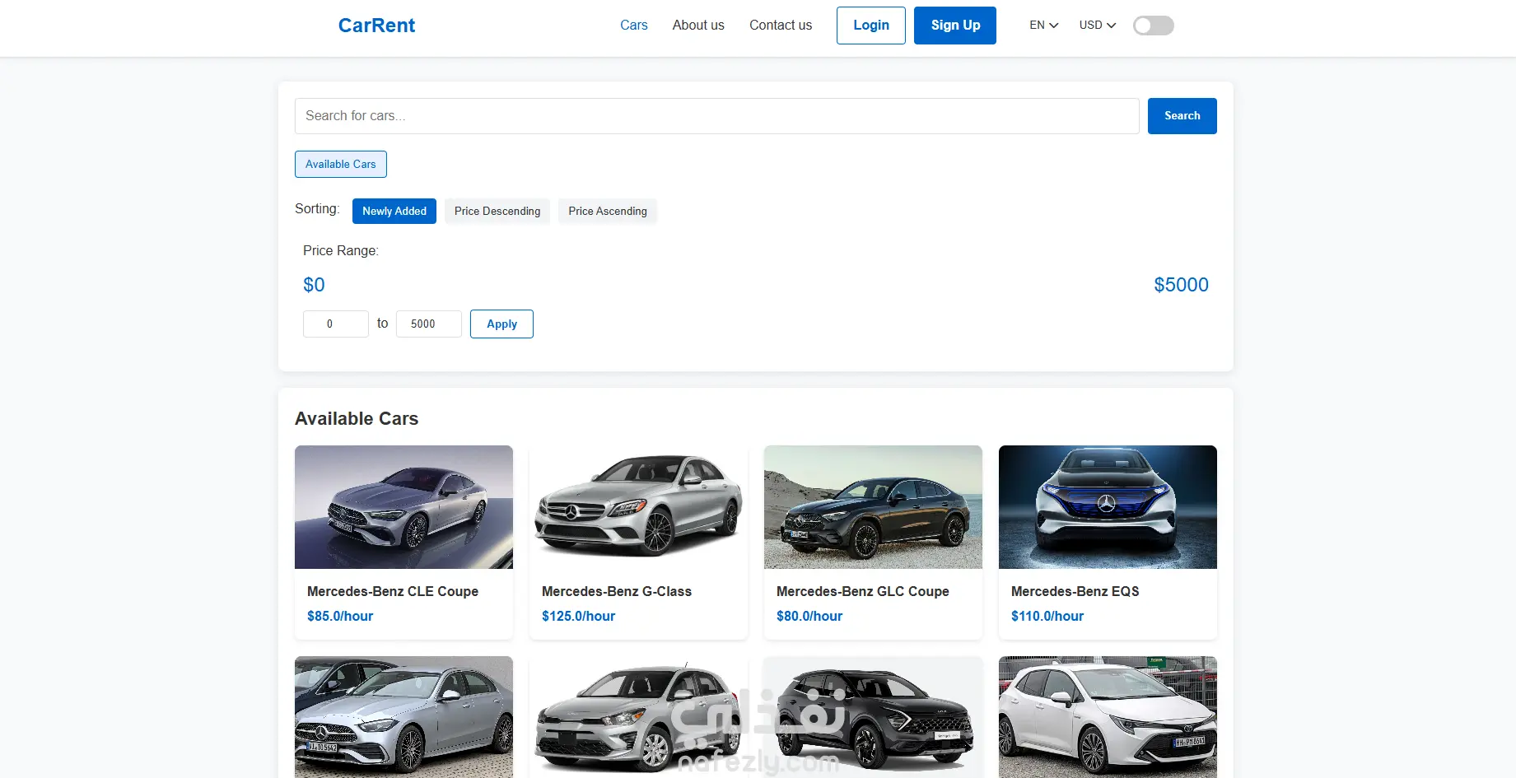Select the minimum price input

tap(336, 324)
